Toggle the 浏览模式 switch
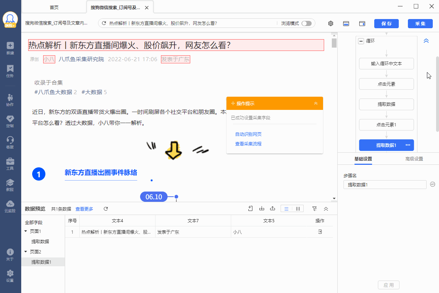 point(307,23)
